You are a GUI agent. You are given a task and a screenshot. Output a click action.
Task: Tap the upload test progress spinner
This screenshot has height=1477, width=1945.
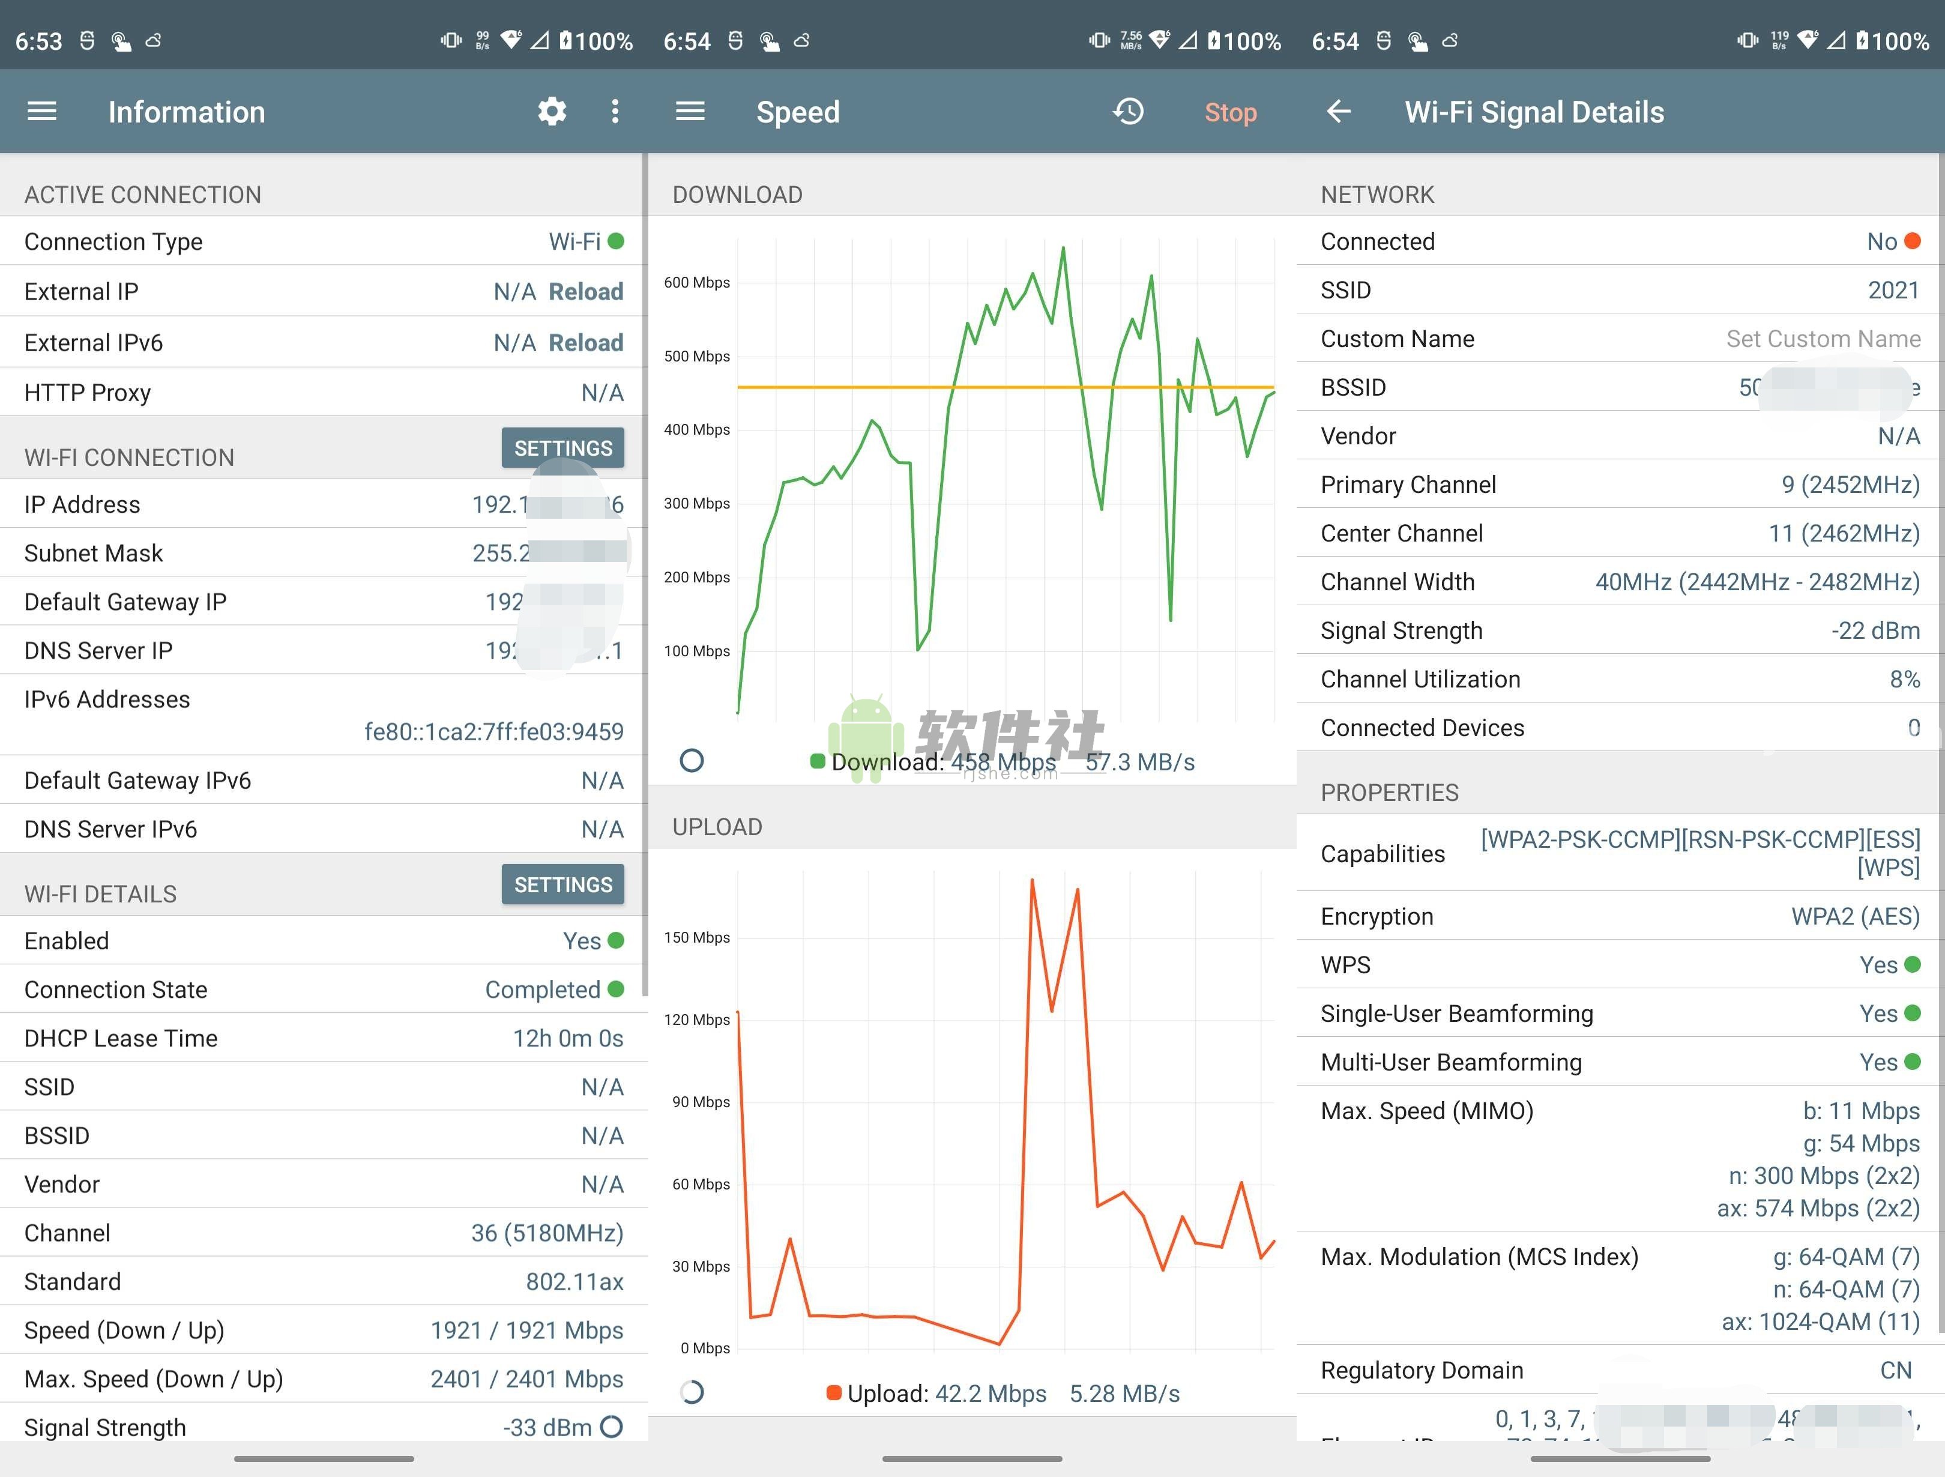click(x=692, y=1392)
